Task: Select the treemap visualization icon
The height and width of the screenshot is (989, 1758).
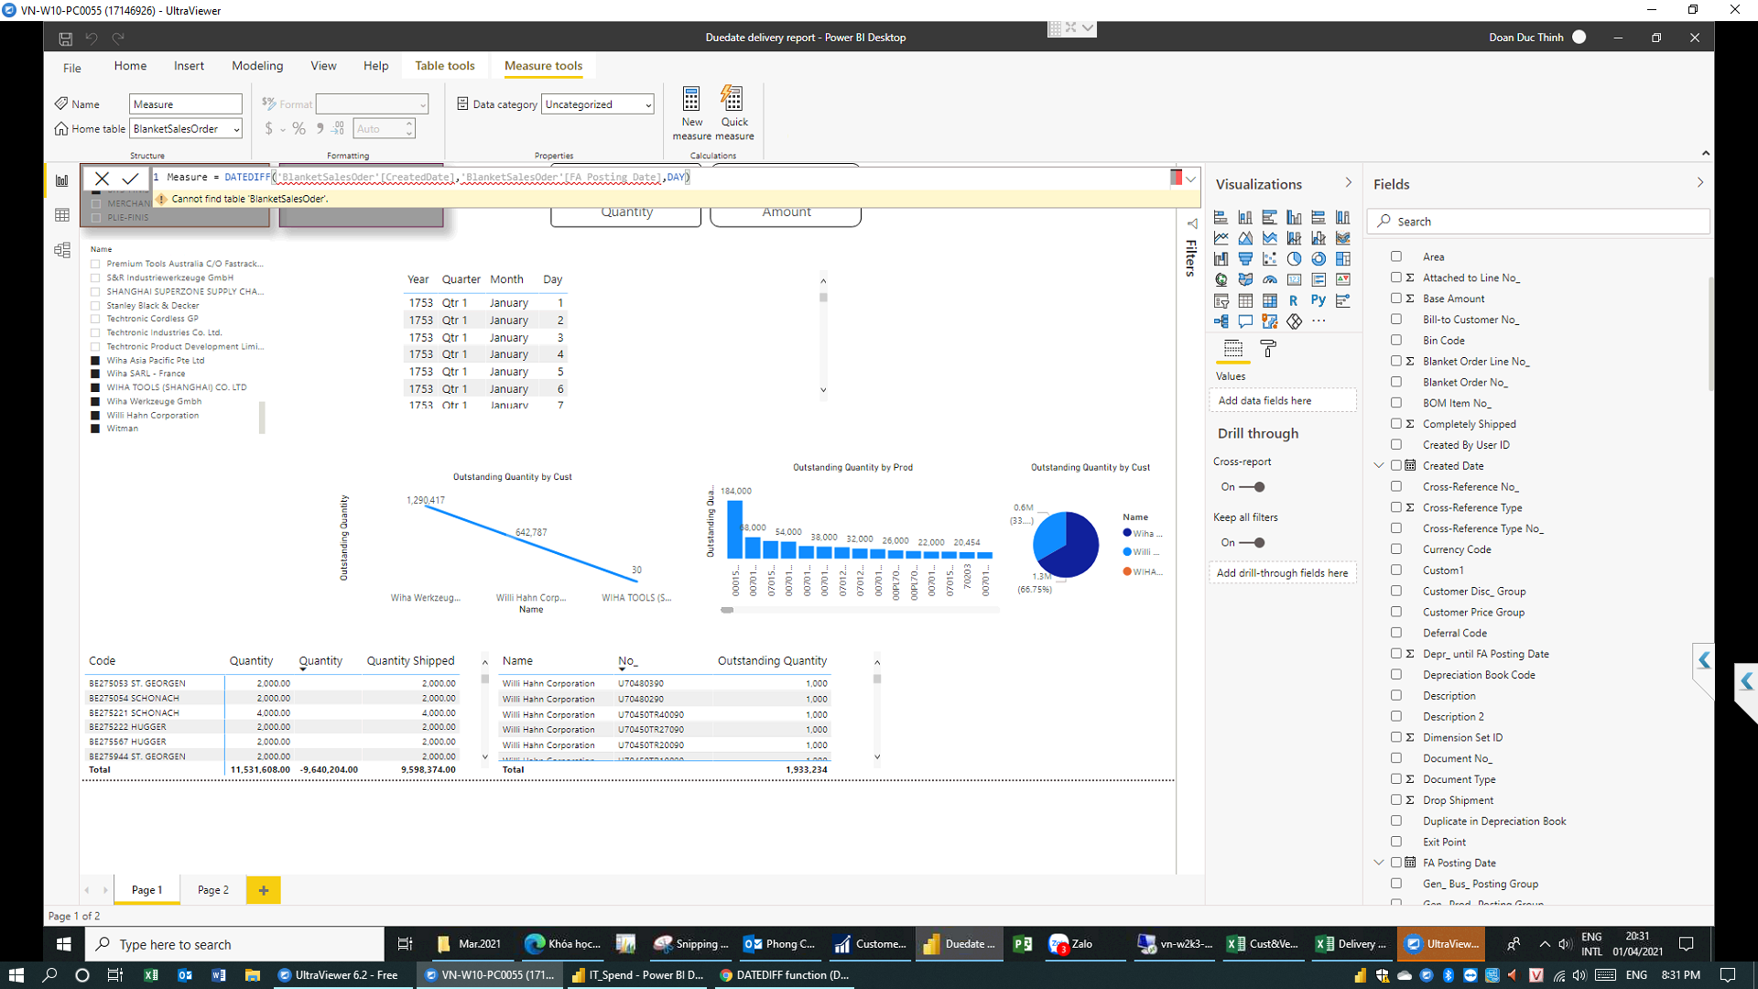Action: 1343,259
